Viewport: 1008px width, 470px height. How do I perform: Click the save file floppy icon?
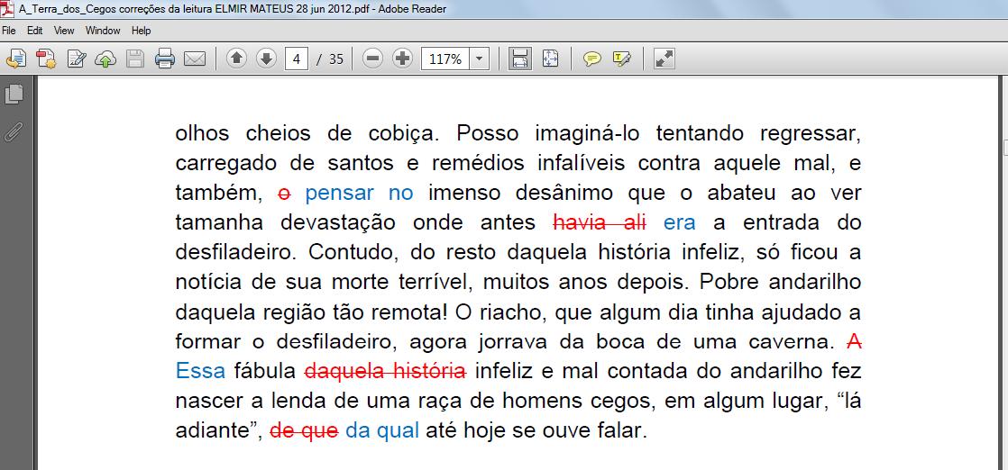point(135,59)
